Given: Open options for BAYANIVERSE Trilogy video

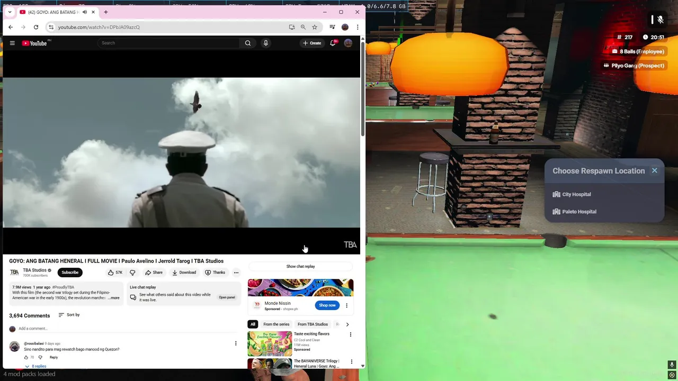Looking at the screenshot, I should (x=351, y=362).
